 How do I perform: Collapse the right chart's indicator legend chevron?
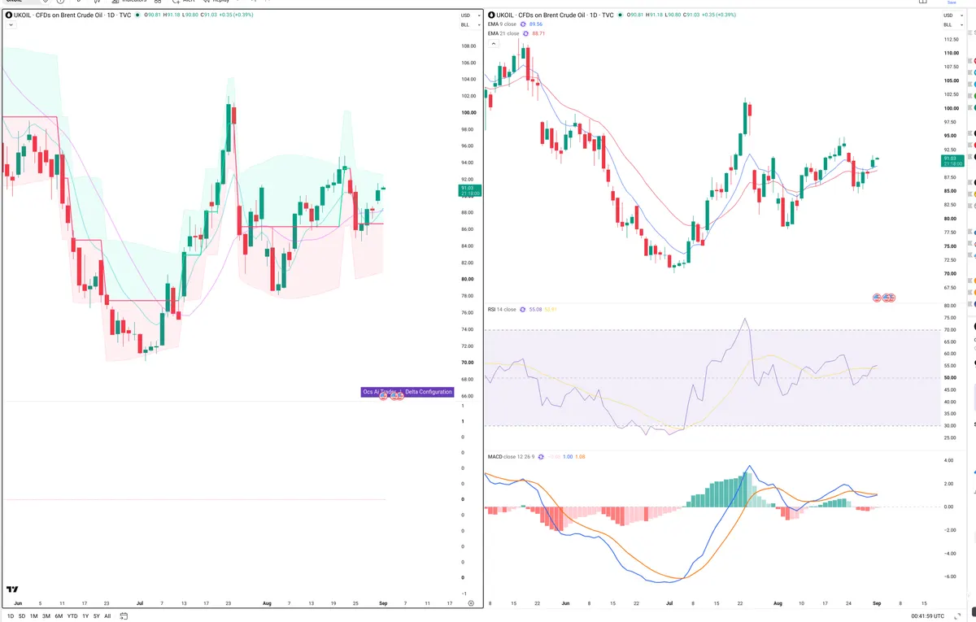pyautogui.click(x=493, y=43)
